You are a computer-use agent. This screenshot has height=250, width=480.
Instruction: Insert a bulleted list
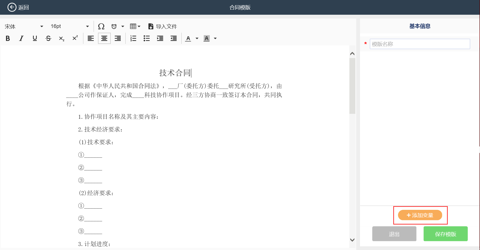[146, 38]
